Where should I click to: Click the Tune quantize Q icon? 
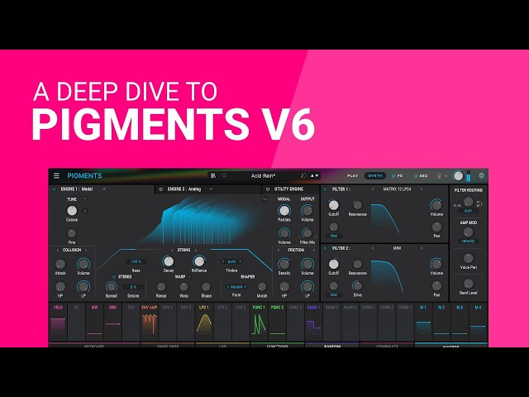84,211
